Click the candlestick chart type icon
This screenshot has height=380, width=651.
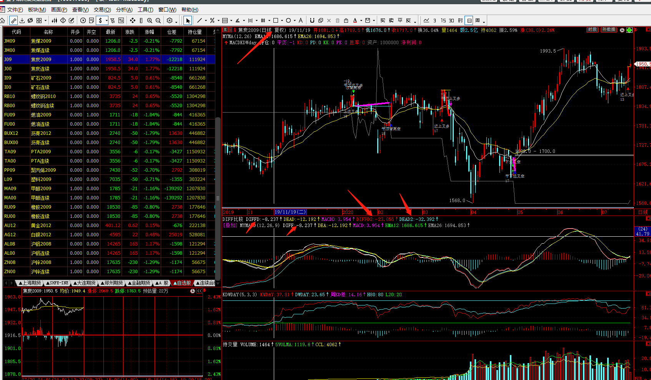tap(55, 20)
